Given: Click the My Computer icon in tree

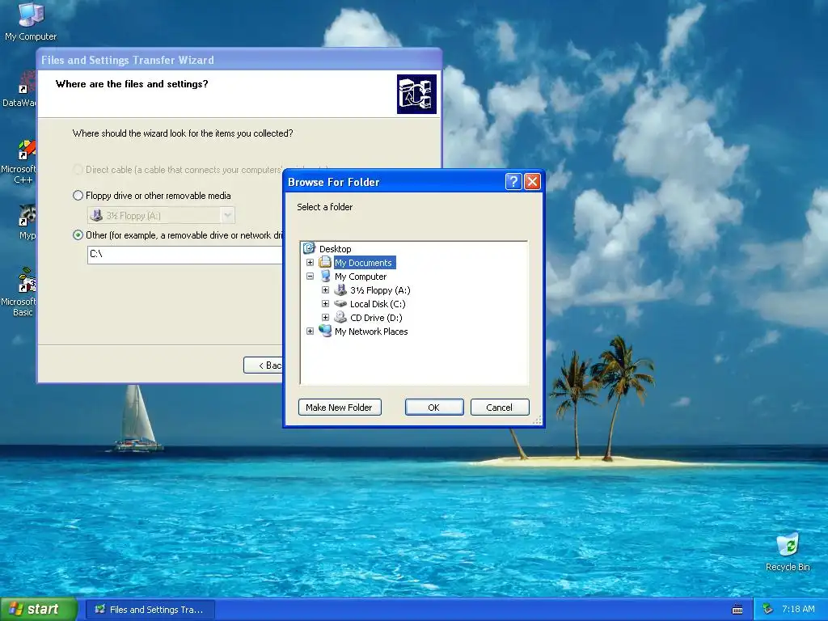Looking at the screenshot, I should pyautogui.click(x=326, y=277).
